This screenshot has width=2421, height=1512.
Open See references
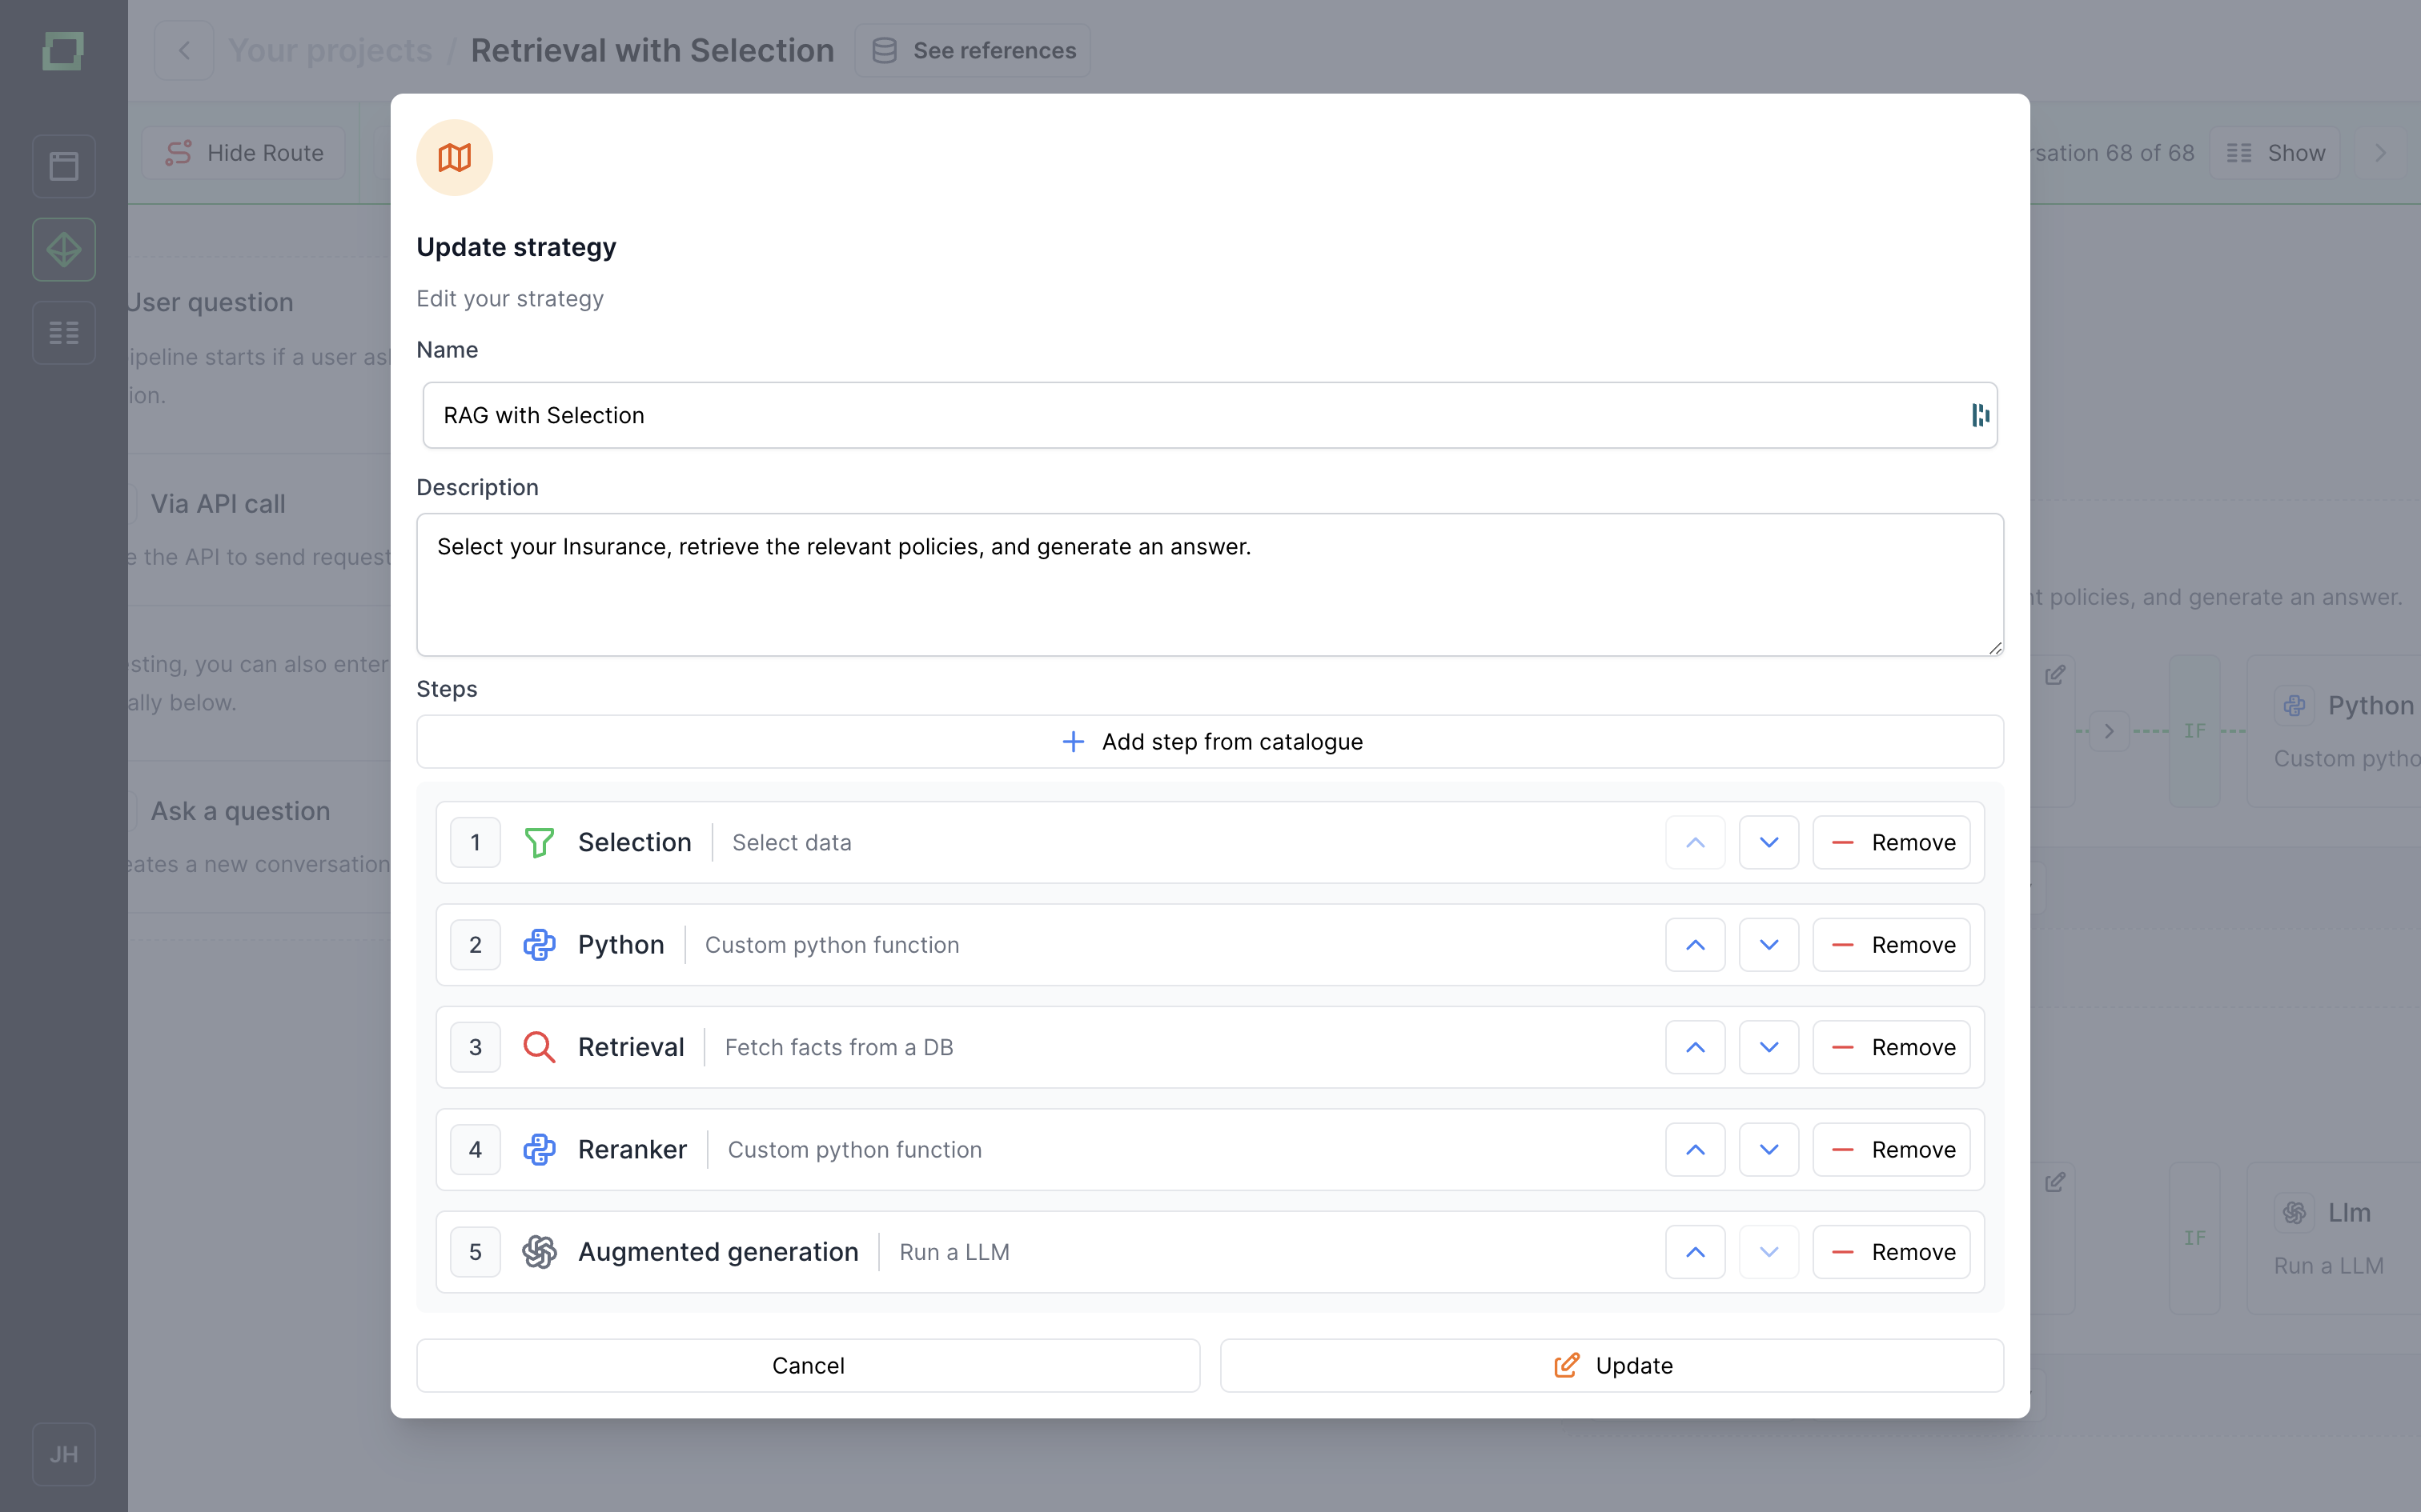(971, 49)
